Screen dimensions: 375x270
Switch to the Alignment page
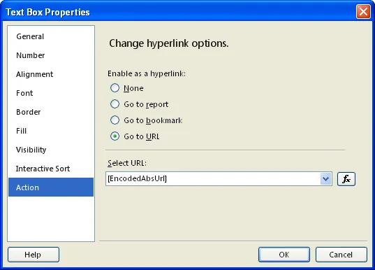[x=51, y=74]
